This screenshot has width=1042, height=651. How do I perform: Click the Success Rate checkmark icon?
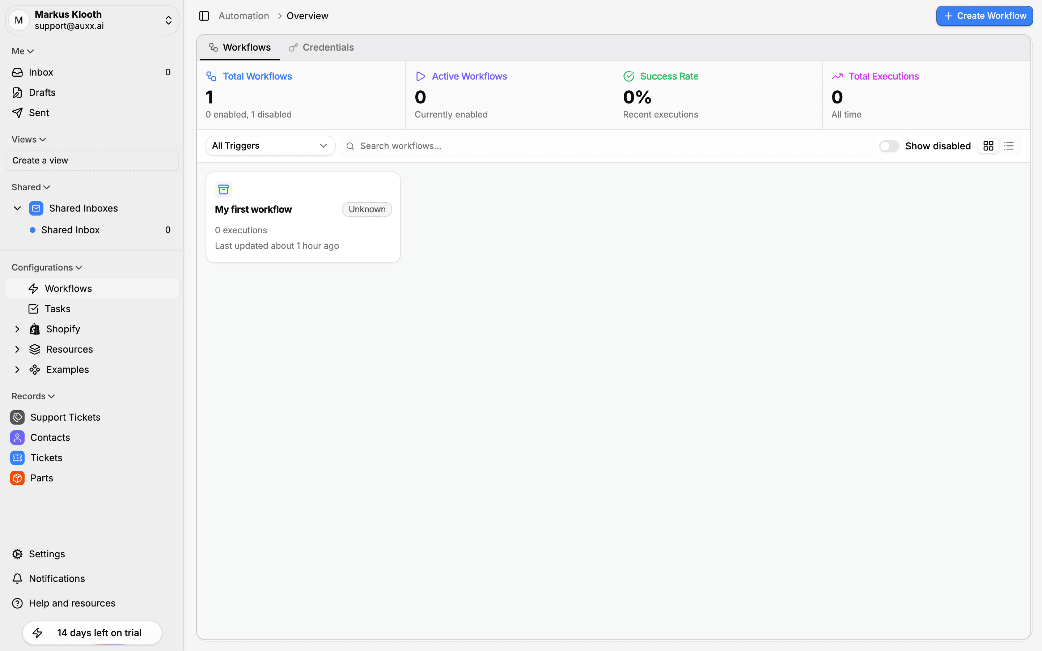coord(629,76)
